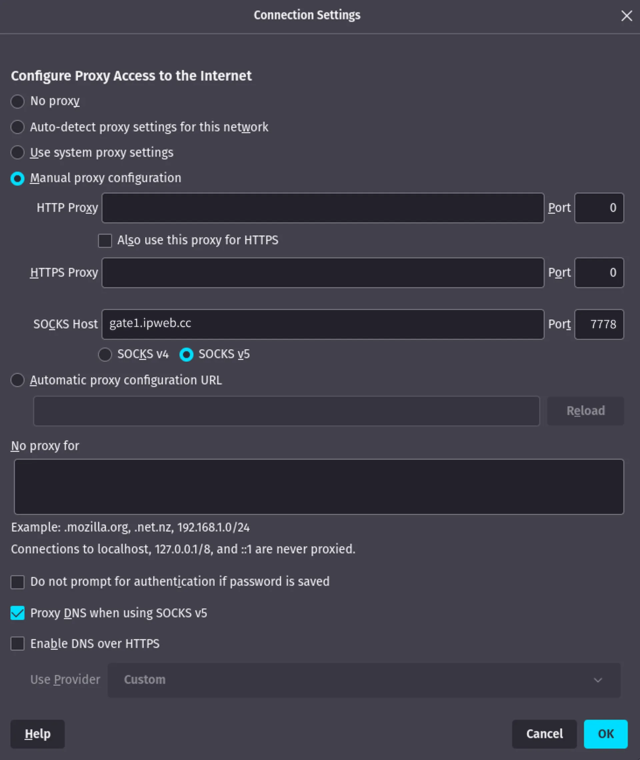Viewport: 640px width, 760px height.
Task: Disable Proxy DNS when using SOCKS v5
Action: point(17,613)
